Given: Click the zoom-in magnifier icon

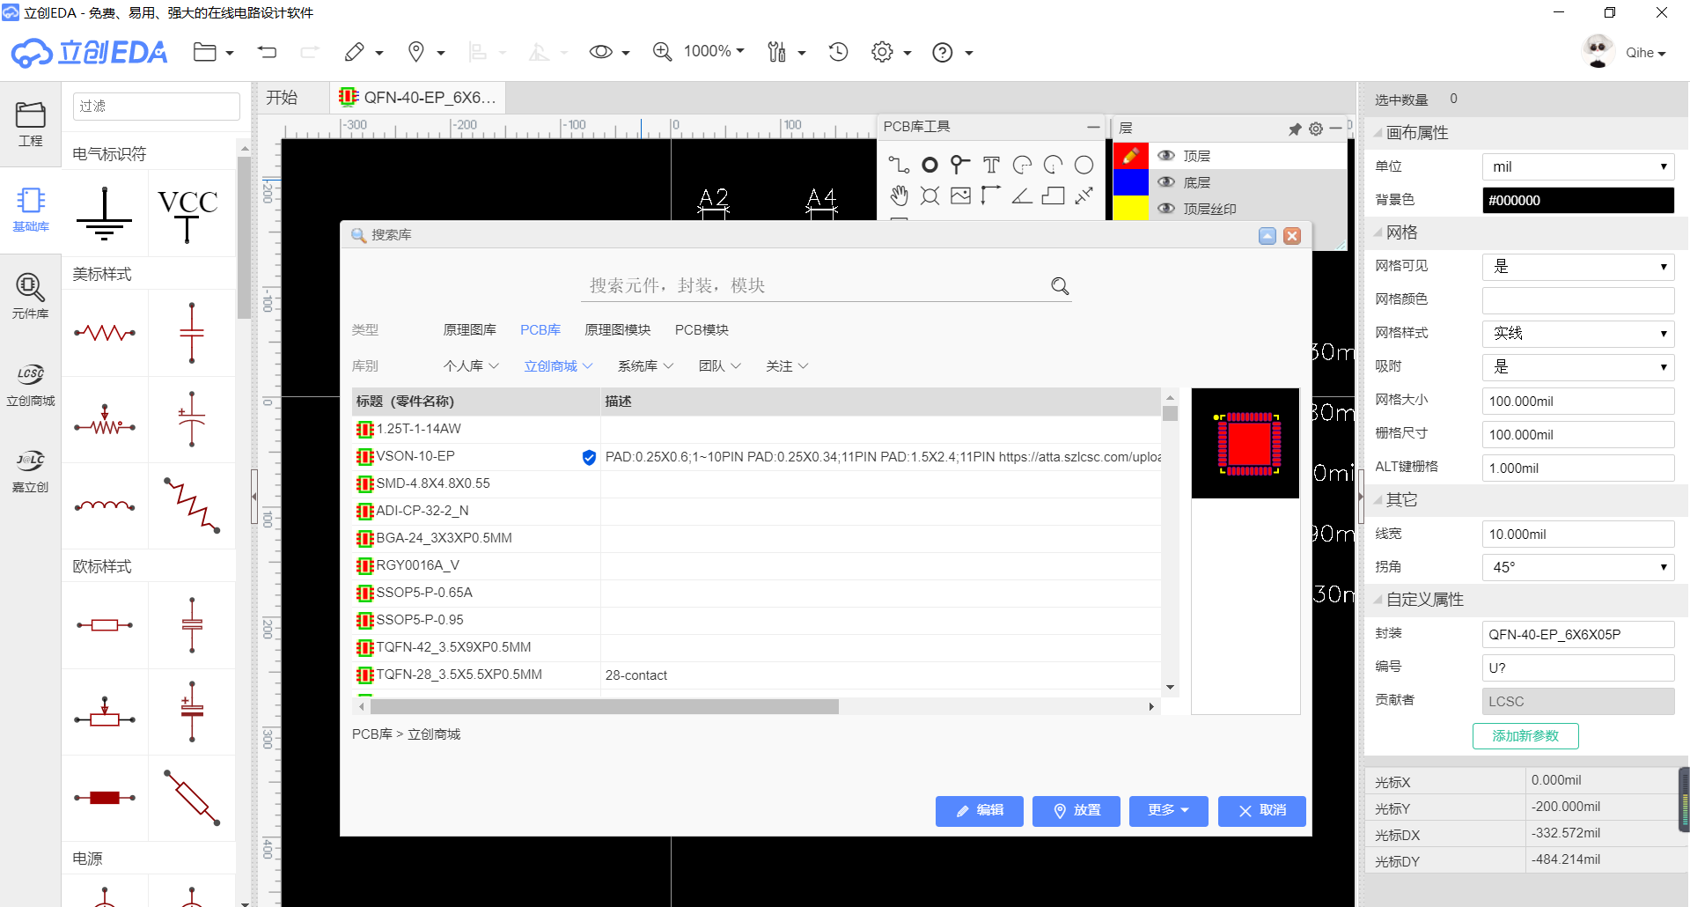Looking at the screenshot, I should 662,52.
